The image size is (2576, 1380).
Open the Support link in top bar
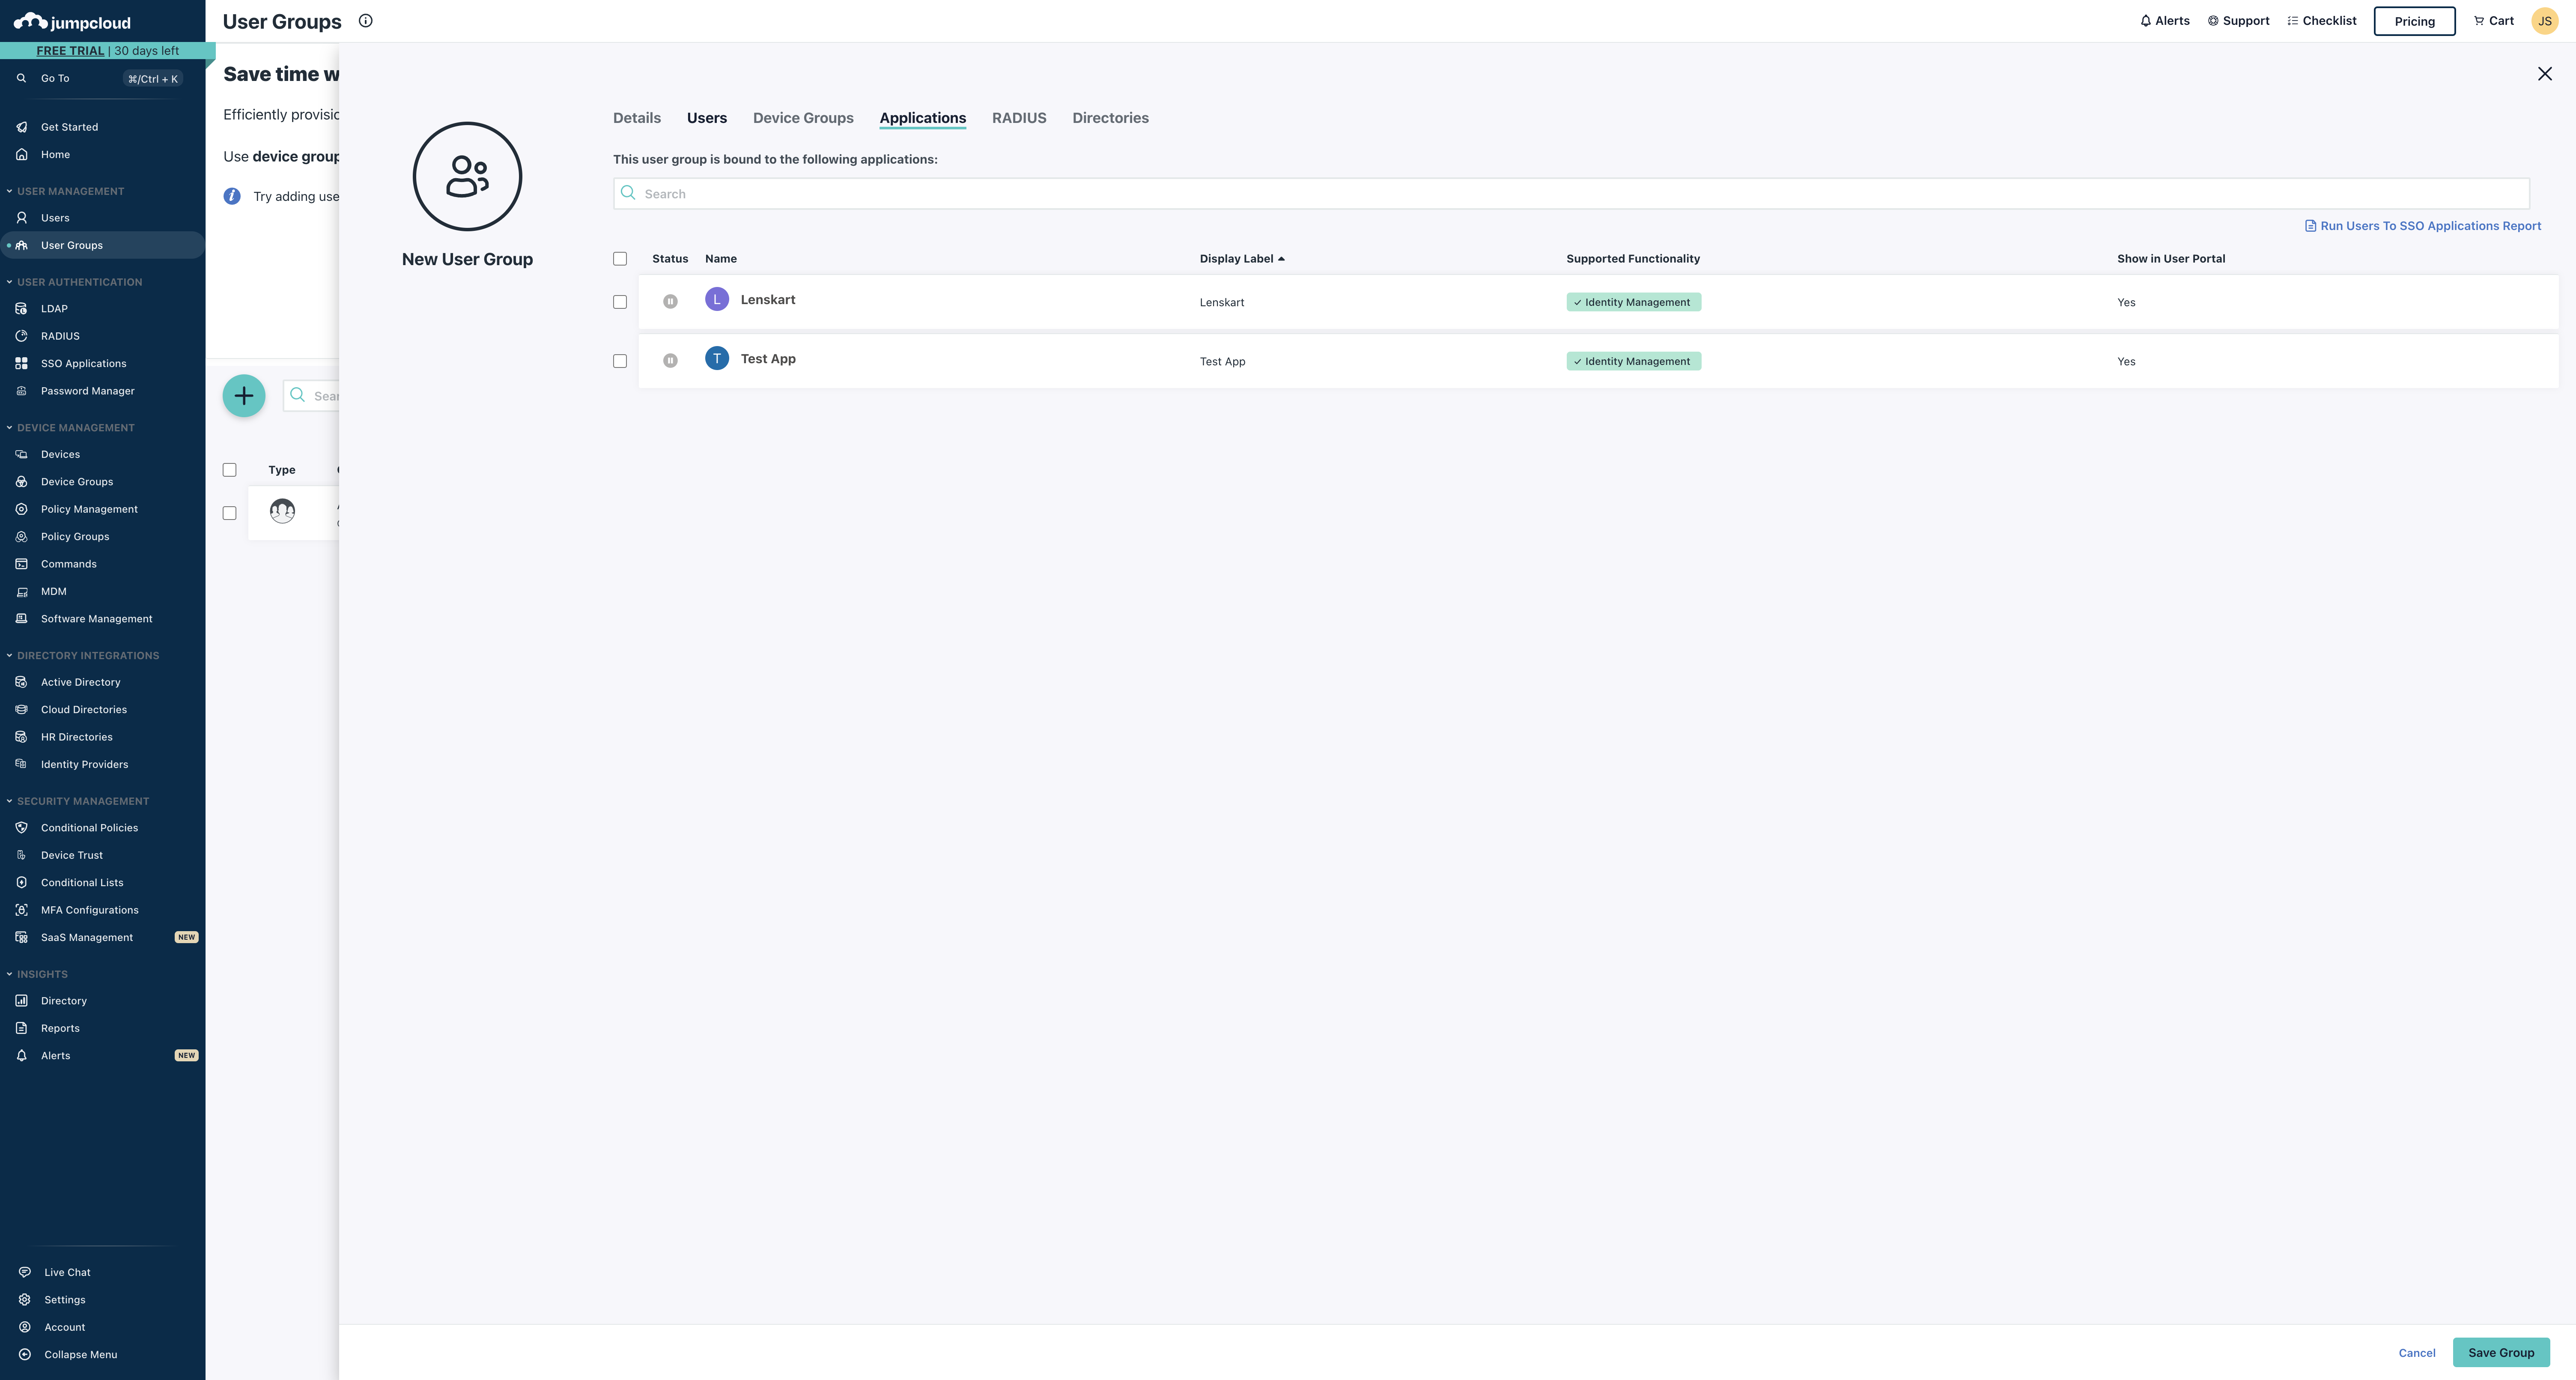[x=2238, y=21]
